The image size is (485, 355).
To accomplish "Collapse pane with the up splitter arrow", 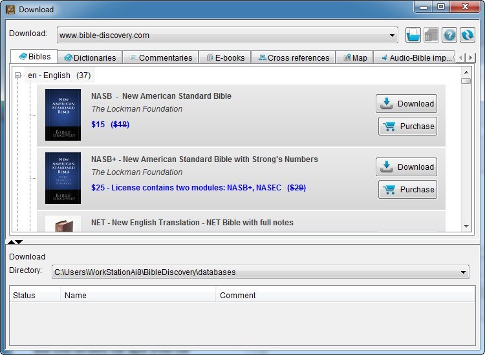I will pos(11,242).
